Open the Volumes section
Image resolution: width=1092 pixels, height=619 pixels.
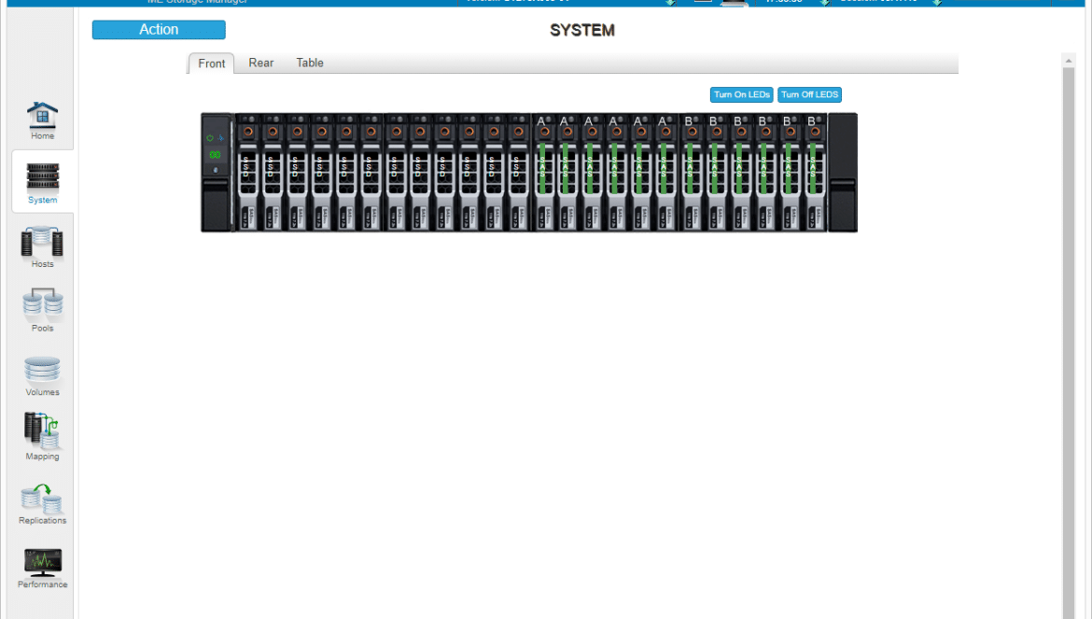tap(43, 376)
